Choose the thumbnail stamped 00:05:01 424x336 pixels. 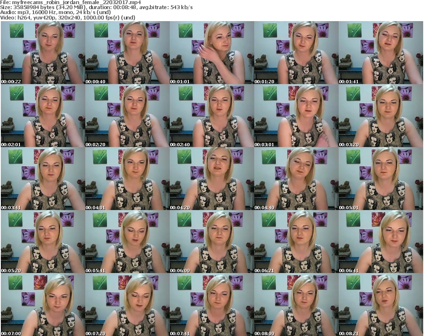[x=381, y=179]
